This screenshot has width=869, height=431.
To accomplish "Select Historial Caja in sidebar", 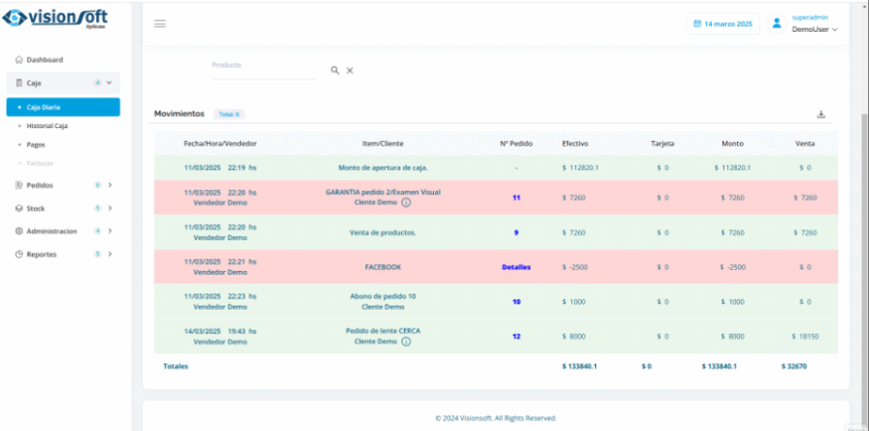I will click(48, 126).
